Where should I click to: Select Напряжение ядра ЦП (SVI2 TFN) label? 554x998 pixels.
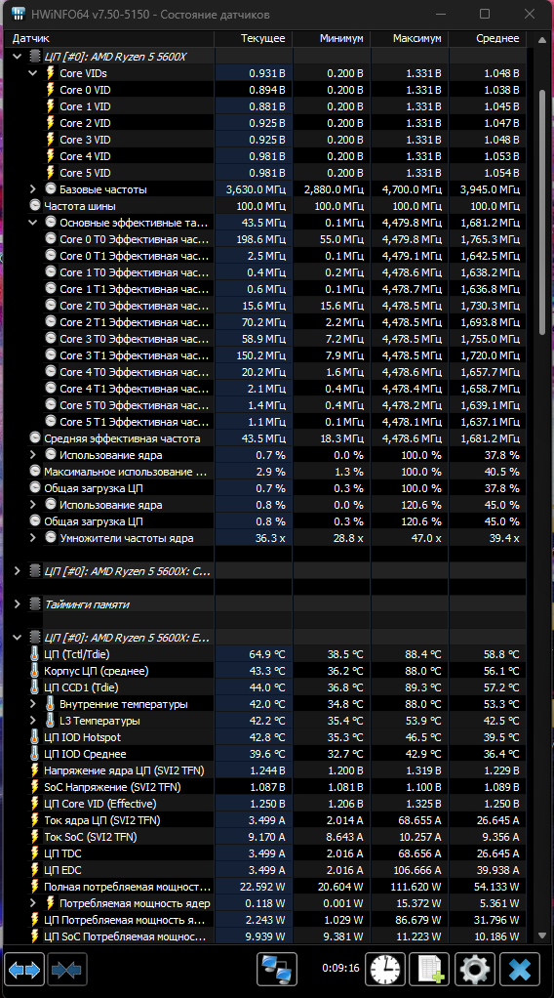coord(124,770)
